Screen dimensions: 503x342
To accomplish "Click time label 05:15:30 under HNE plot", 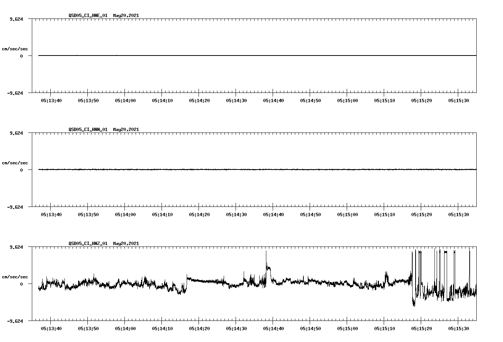I will click(459, 100).
